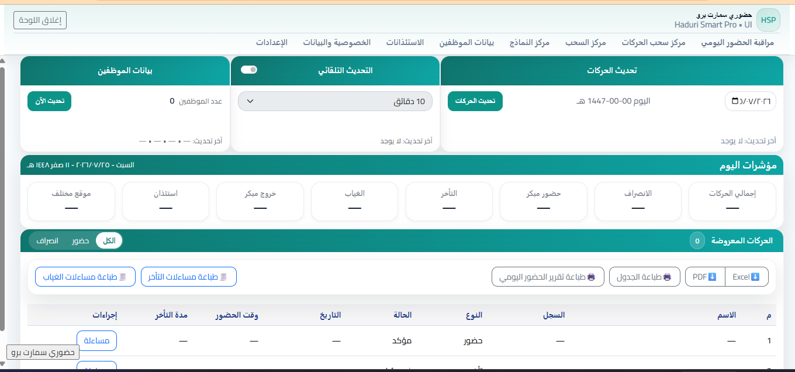Click the تحديث الحركات card header
Image resolution: width=795 pixels, height=372 pixels.
tap(611, 71)
